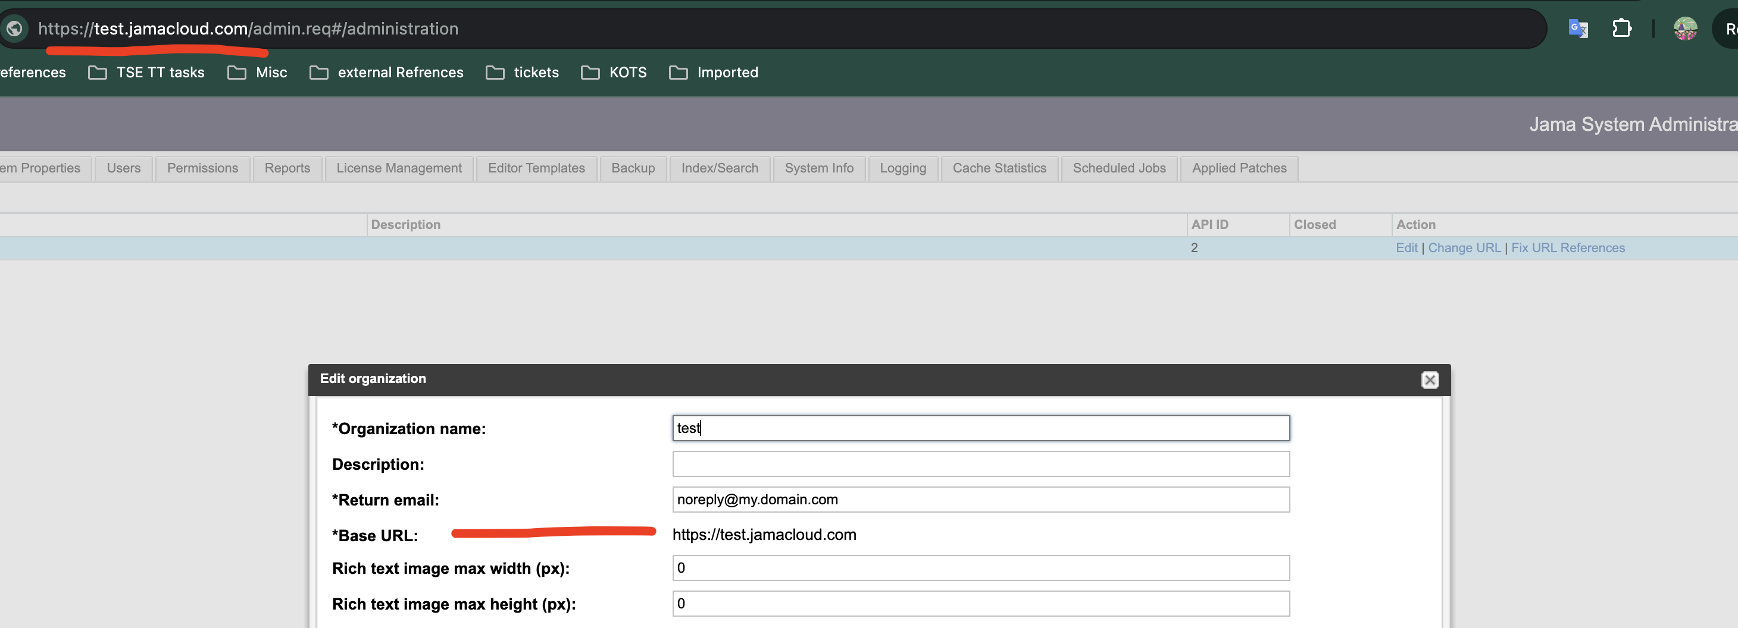Close the Edit organization dialog

1429,380
